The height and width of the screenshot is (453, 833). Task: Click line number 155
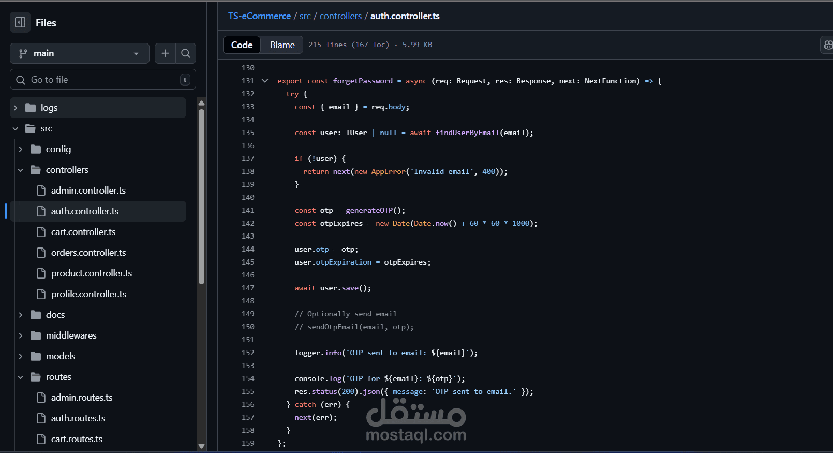click(248, 391)
